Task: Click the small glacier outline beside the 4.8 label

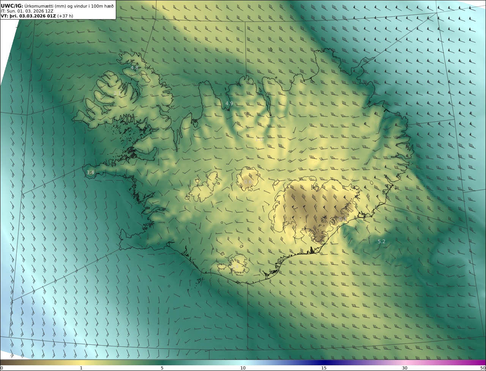Action: point(144,77)
